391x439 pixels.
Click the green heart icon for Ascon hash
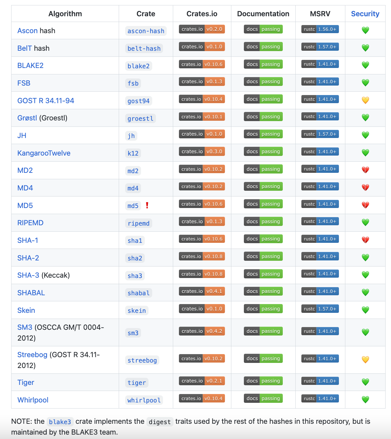(x=365, y=30)
